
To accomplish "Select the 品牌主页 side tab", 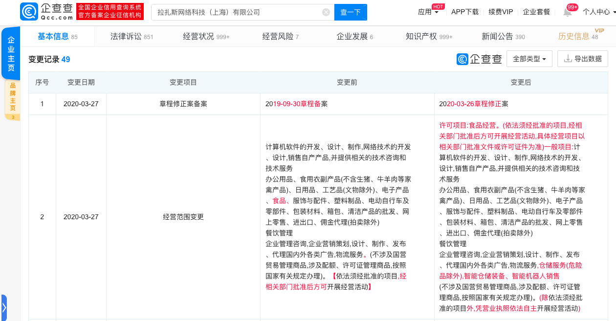I will click(13, 100).
